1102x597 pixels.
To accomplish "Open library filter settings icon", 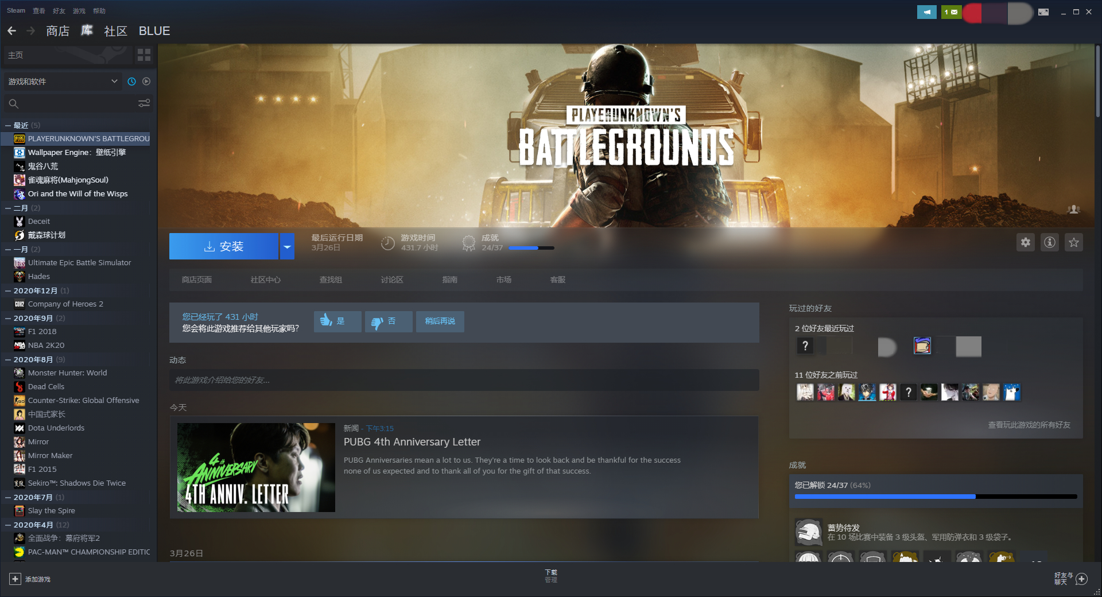I will (143, 103).
